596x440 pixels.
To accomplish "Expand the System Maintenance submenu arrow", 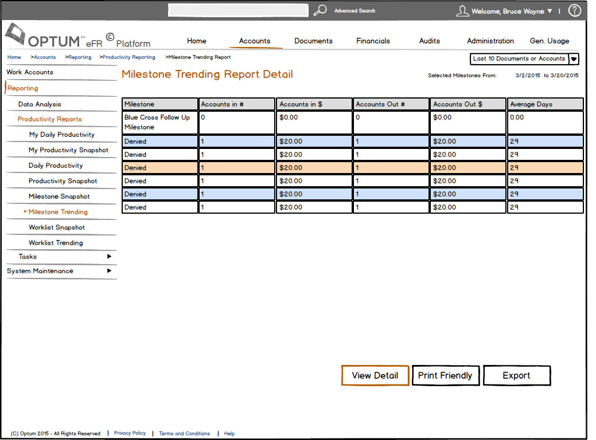I will tap(109, 271).
